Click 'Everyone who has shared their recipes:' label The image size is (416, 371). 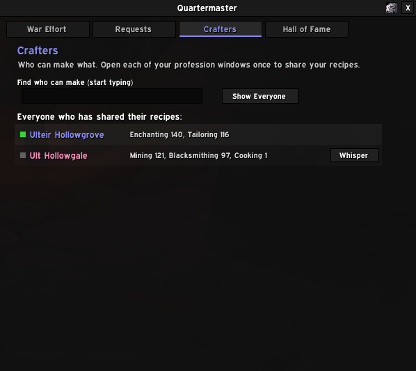pyautogui.click(x=99, y=117)
